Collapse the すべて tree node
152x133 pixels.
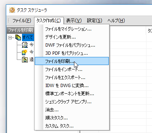point(10,37)
